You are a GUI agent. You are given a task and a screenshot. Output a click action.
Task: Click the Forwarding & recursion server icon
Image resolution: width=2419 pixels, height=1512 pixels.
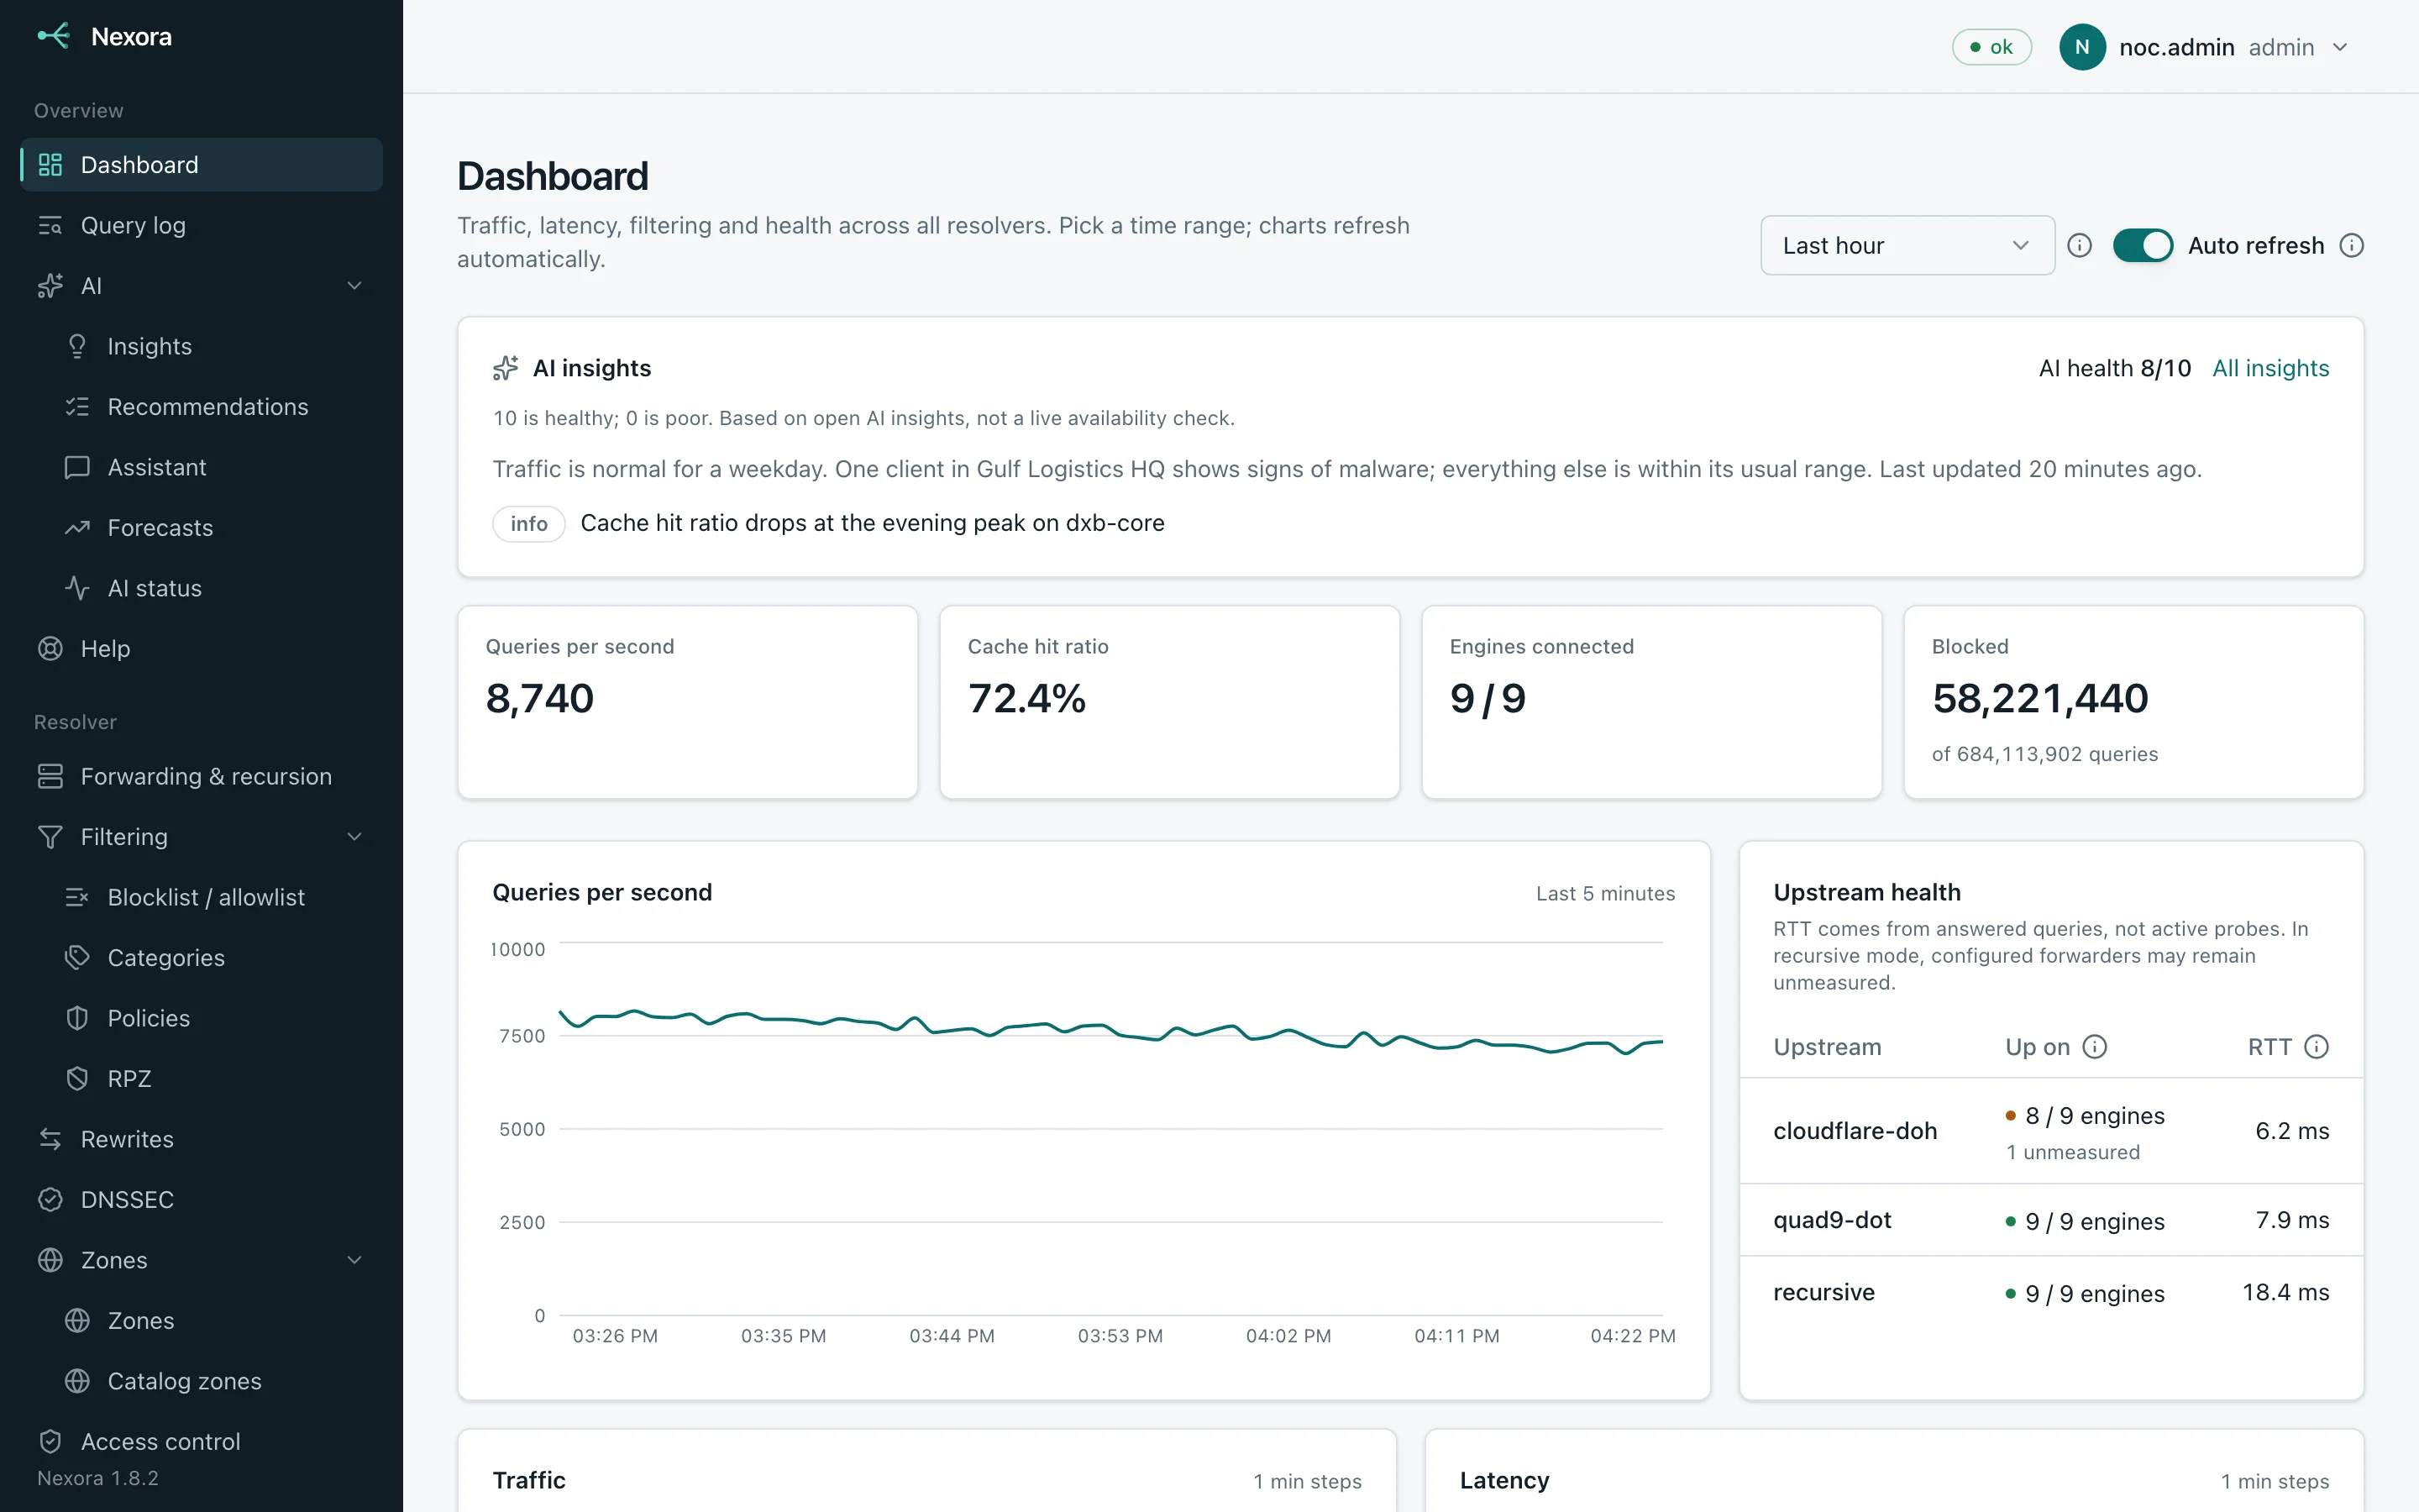pos(50,777)
